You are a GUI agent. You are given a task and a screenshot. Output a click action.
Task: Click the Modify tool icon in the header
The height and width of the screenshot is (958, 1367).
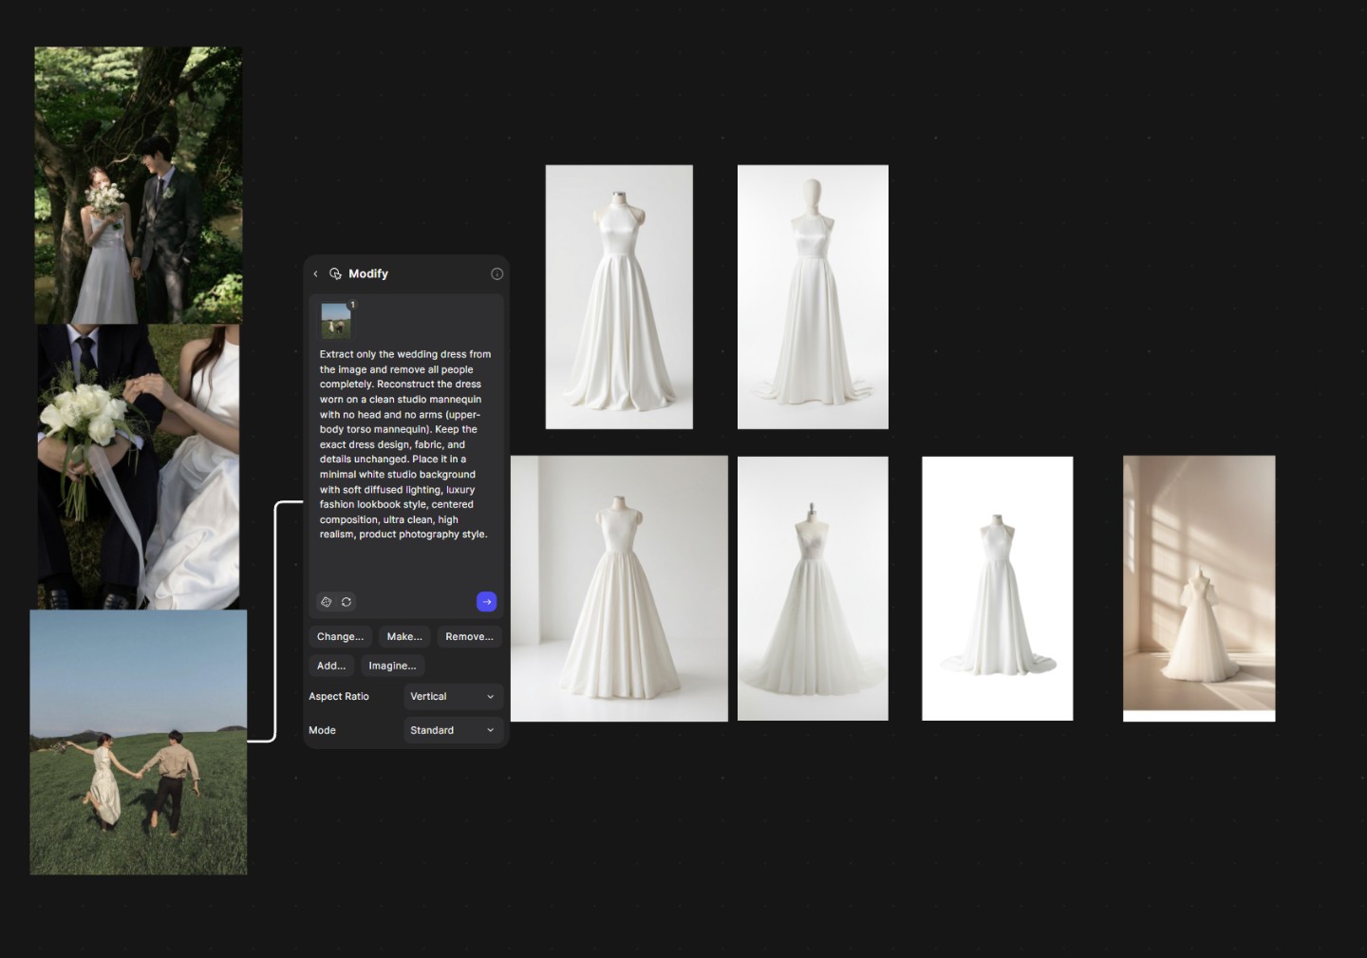pos(335,273)
